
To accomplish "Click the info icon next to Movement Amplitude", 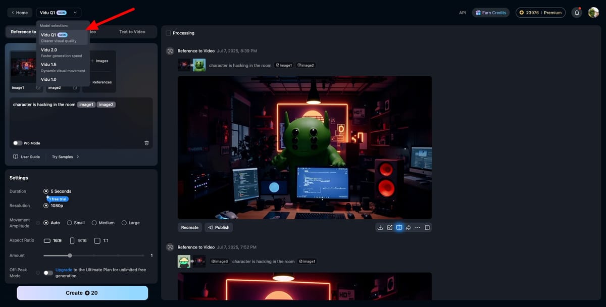I will point(38,223).
